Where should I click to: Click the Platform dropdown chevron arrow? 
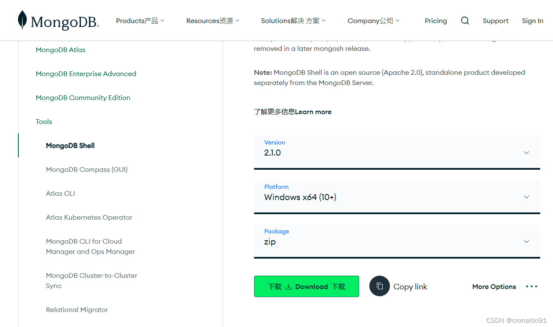click(x=527, y=197)
